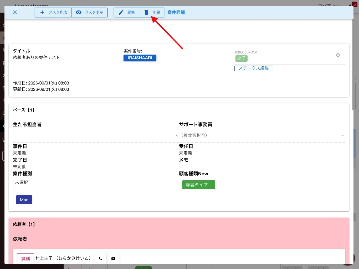This screenshot has height=269, width=359.
Task: Click the plus icon for タスク作成
Action: click(42, 12)
